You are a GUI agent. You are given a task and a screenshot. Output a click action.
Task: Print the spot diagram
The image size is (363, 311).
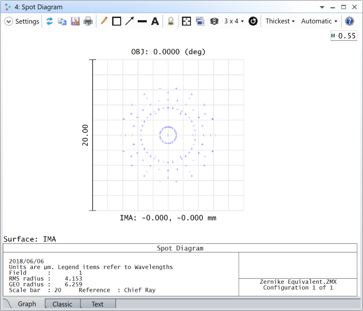88,21
